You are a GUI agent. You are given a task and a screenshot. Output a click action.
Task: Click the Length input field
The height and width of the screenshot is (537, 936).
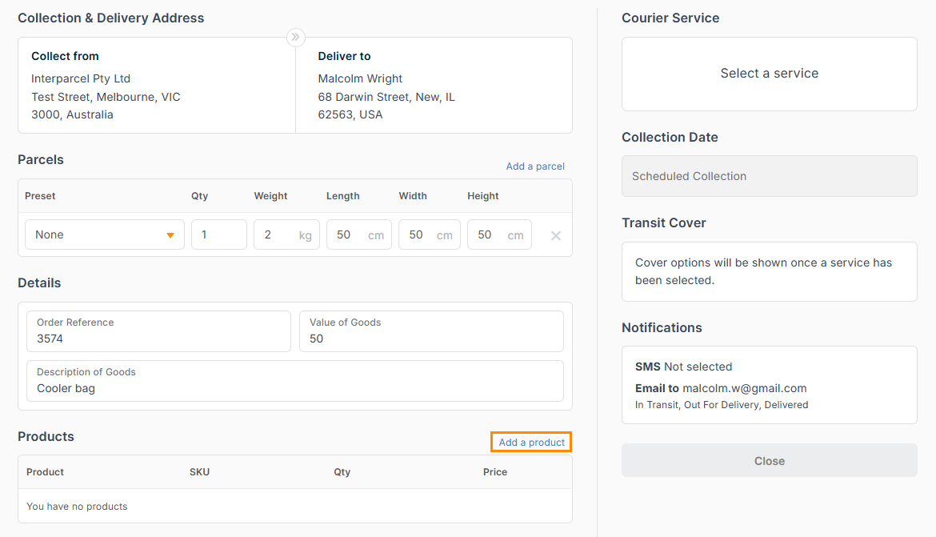pos(348,235)
